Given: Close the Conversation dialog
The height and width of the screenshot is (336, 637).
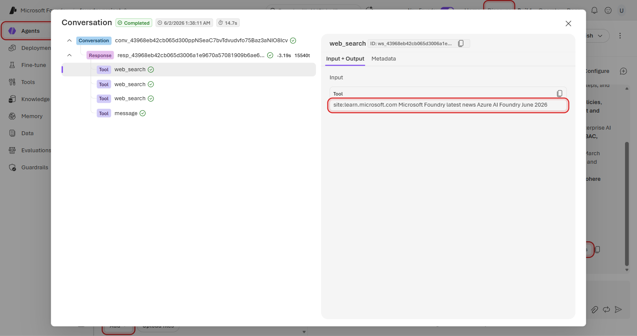Looking at the screenshot, I should tap(568, 23).
